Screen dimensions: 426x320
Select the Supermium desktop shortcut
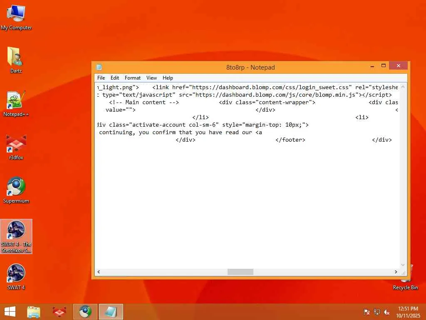click(16, 190)
